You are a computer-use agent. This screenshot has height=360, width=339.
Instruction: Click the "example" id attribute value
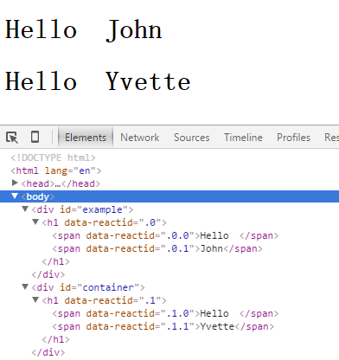click(102, 209)
